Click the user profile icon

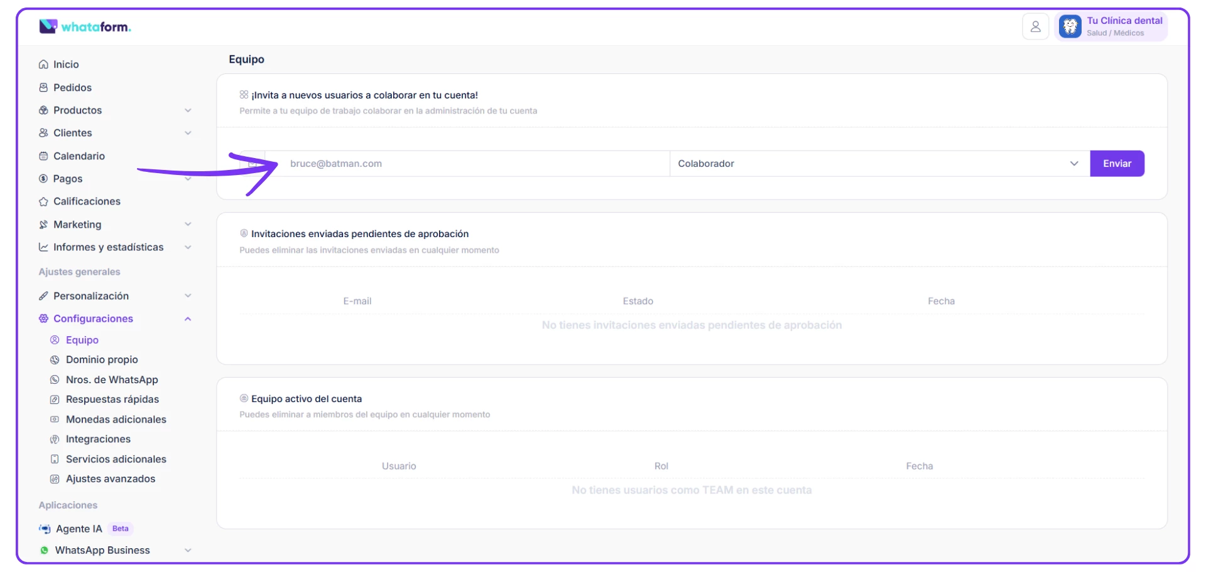click(1035, 26)
